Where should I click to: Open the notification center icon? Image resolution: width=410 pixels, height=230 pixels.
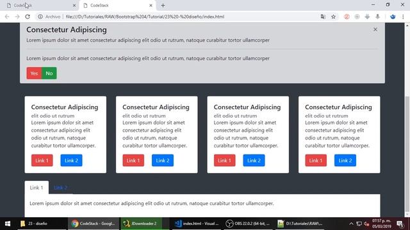pos(400,224)
